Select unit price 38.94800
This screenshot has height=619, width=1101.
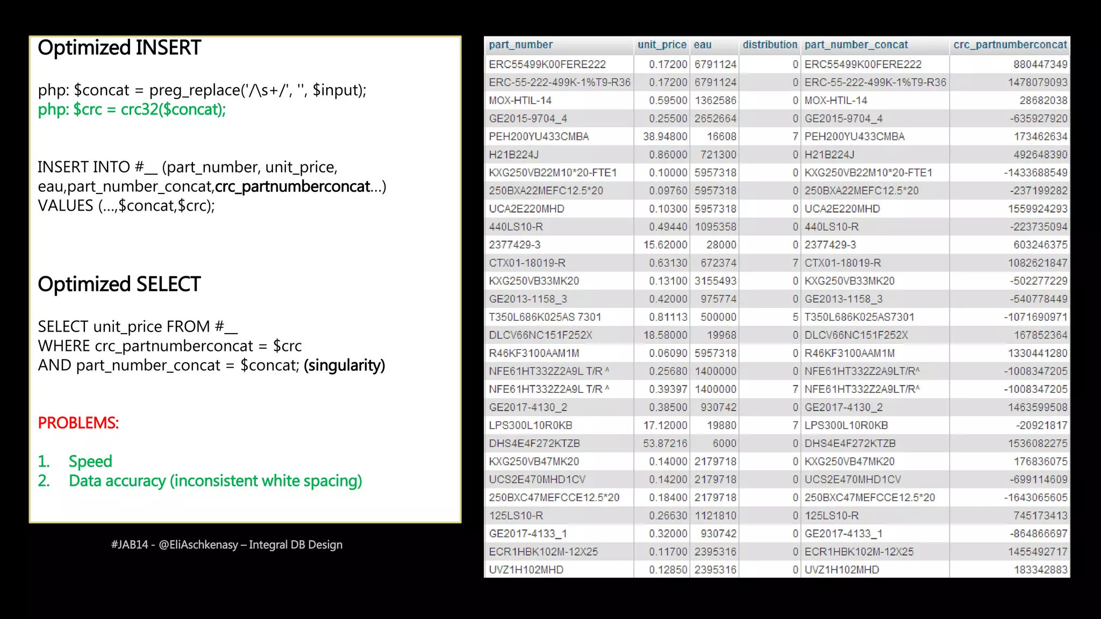(x=665, y=136)
